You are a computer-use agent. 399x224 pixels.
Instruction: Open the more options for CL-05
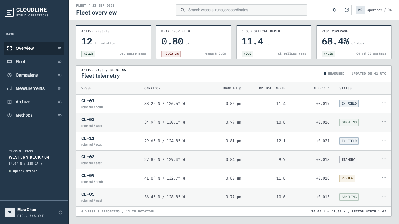point(384,196)
